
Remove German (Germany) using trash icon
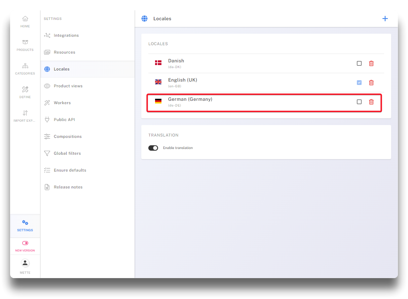[371, 102]
